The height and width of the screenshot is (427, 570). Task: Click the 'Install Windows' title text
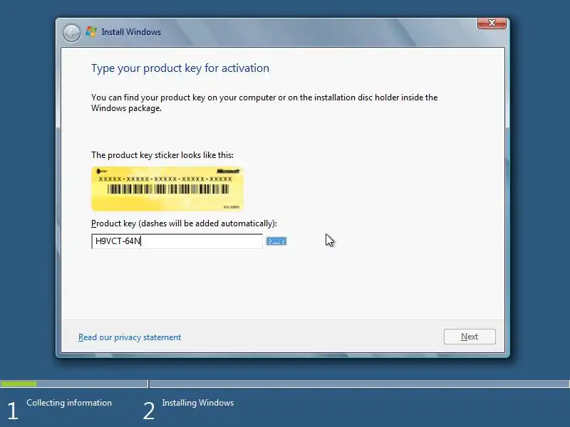pos(131,32)
